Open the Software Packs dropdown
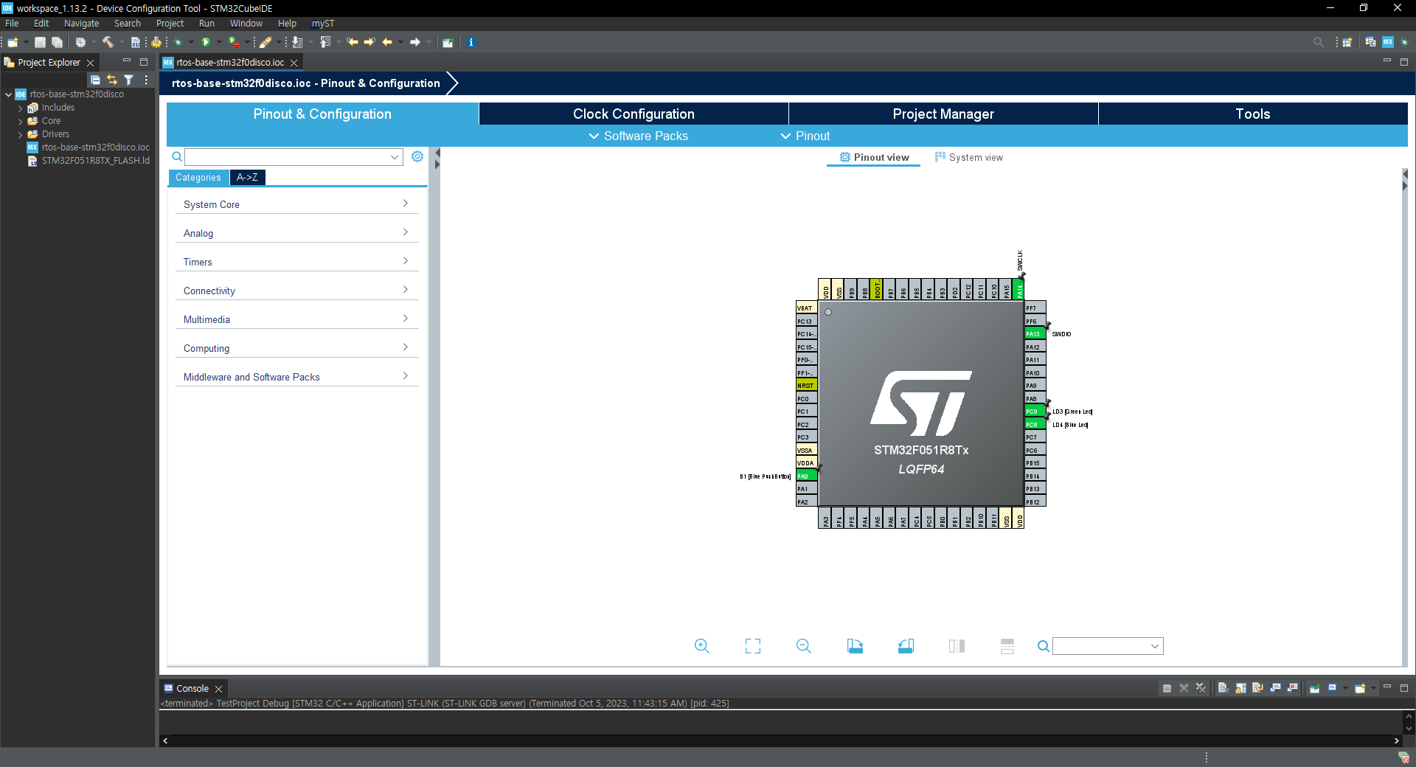Image resolution: width=1416 pixels, height=767 pixels. [x=638, y=136]
